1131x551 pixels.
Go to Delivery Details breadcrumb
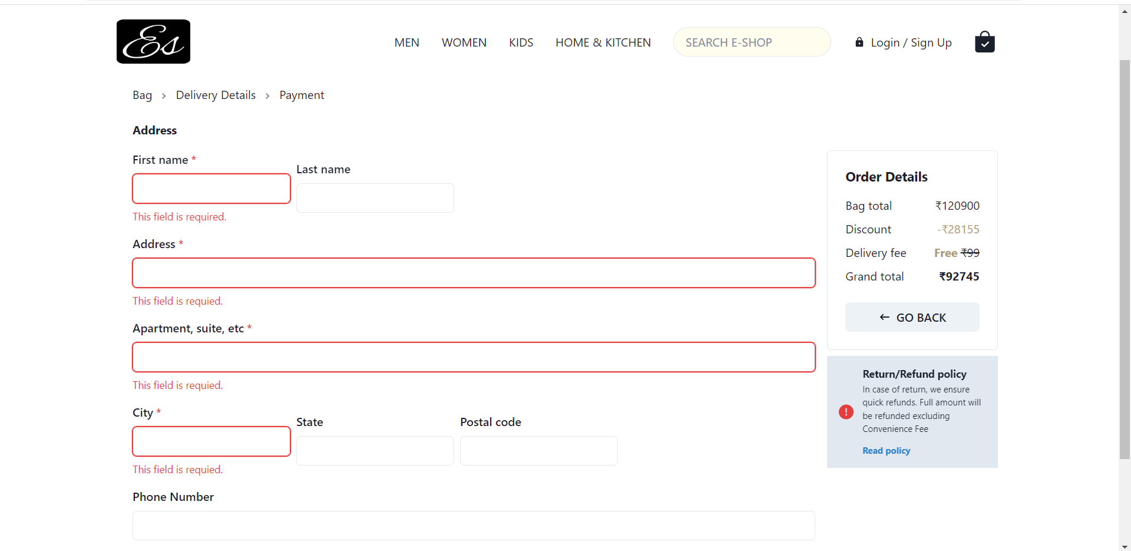pyautogui.click(x=216, y=95)
